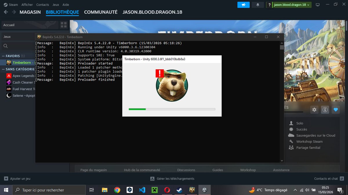Click the library search magnifier
The height and width of the screenshot is (195, 348).
pyautogui.click(x=6, y=46)
